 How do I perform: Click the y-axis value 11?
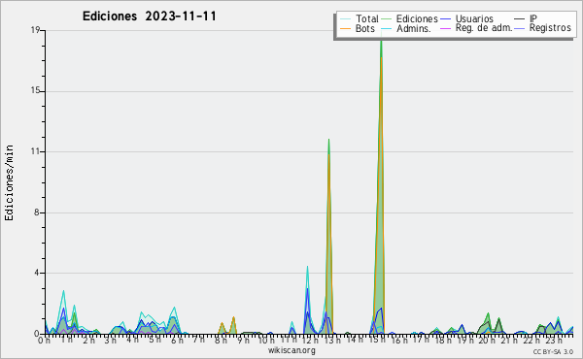click(35, 151)
